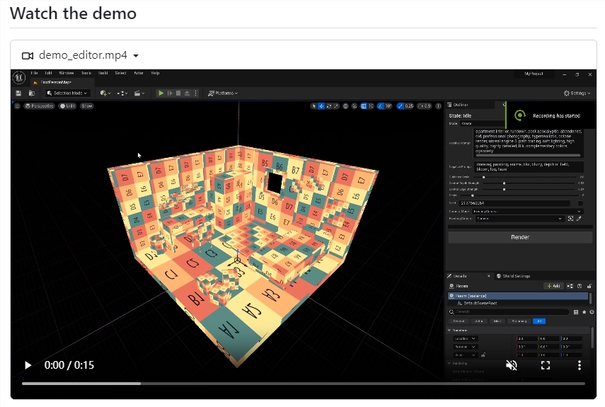
Task: Enter fullscreen mode for the video
Action: 546,365
